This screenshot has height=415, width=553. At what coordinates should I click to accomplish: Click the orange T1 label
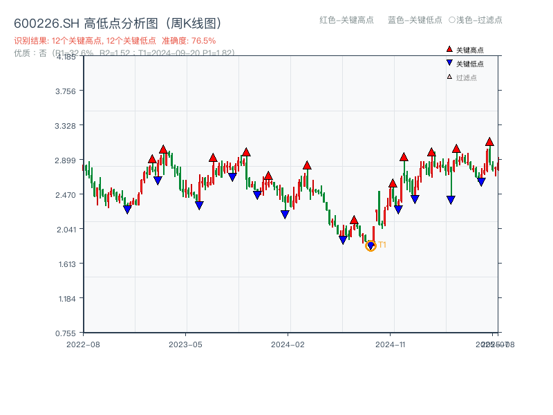pos(382,245)
